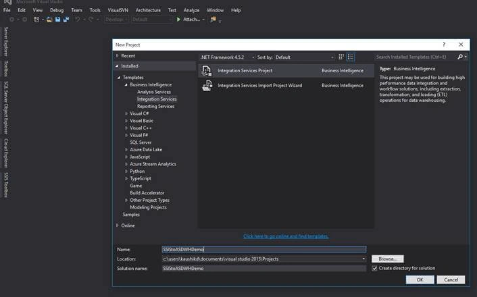Open the Architecture menu
This screenshot has height=297, width=477.
tap(148, 10)
